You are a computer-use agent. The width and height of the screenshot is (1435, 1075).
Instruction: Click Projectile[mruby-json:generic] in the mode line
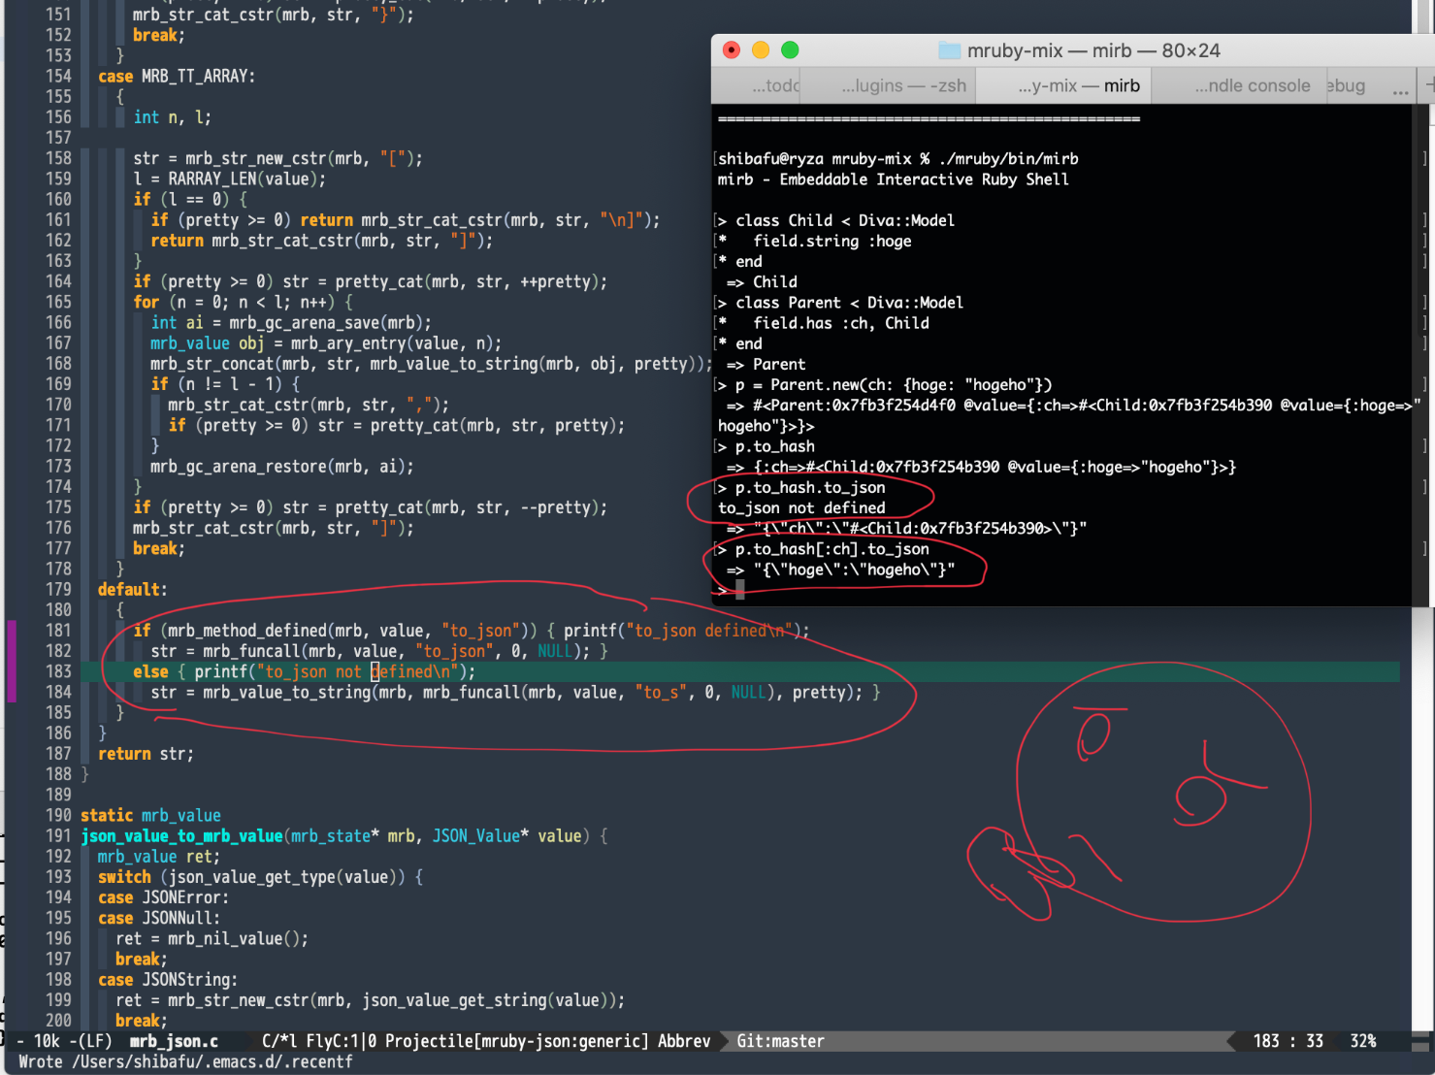(x=516, y=1041)
